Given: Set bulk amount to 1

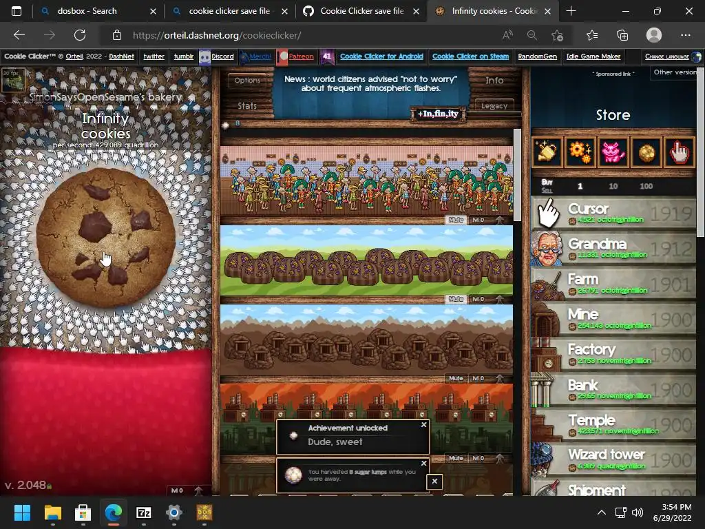Looking at the screenshot, I should pyautogui.click(x=580, y=186).
